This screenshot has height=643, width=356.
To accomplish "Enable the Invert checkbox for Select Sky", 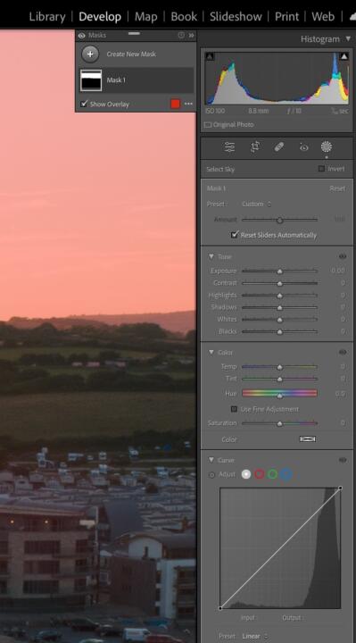I will point(321,169).
